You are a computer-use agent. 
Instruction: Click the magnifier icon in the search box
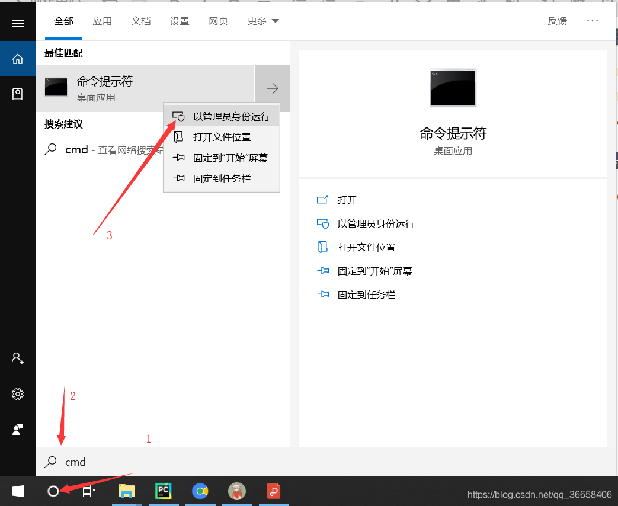50,462
